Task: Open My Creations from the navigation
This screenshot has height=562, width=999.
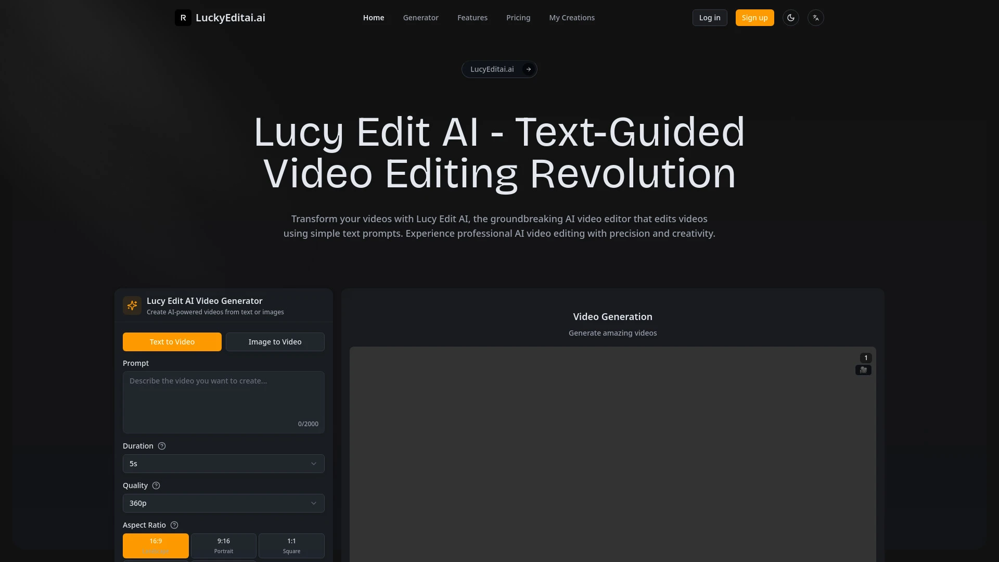Action: (x=571, y=17)
